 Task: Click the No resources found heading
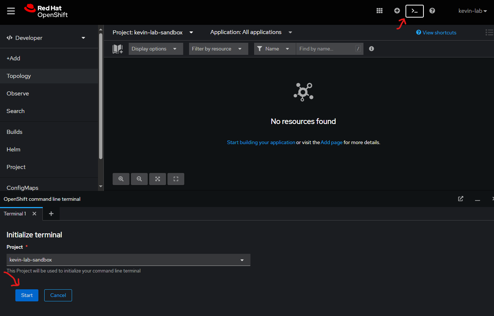tap(303, 121)
